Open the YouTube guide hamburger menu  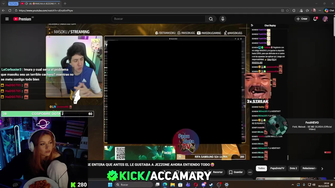7,19
